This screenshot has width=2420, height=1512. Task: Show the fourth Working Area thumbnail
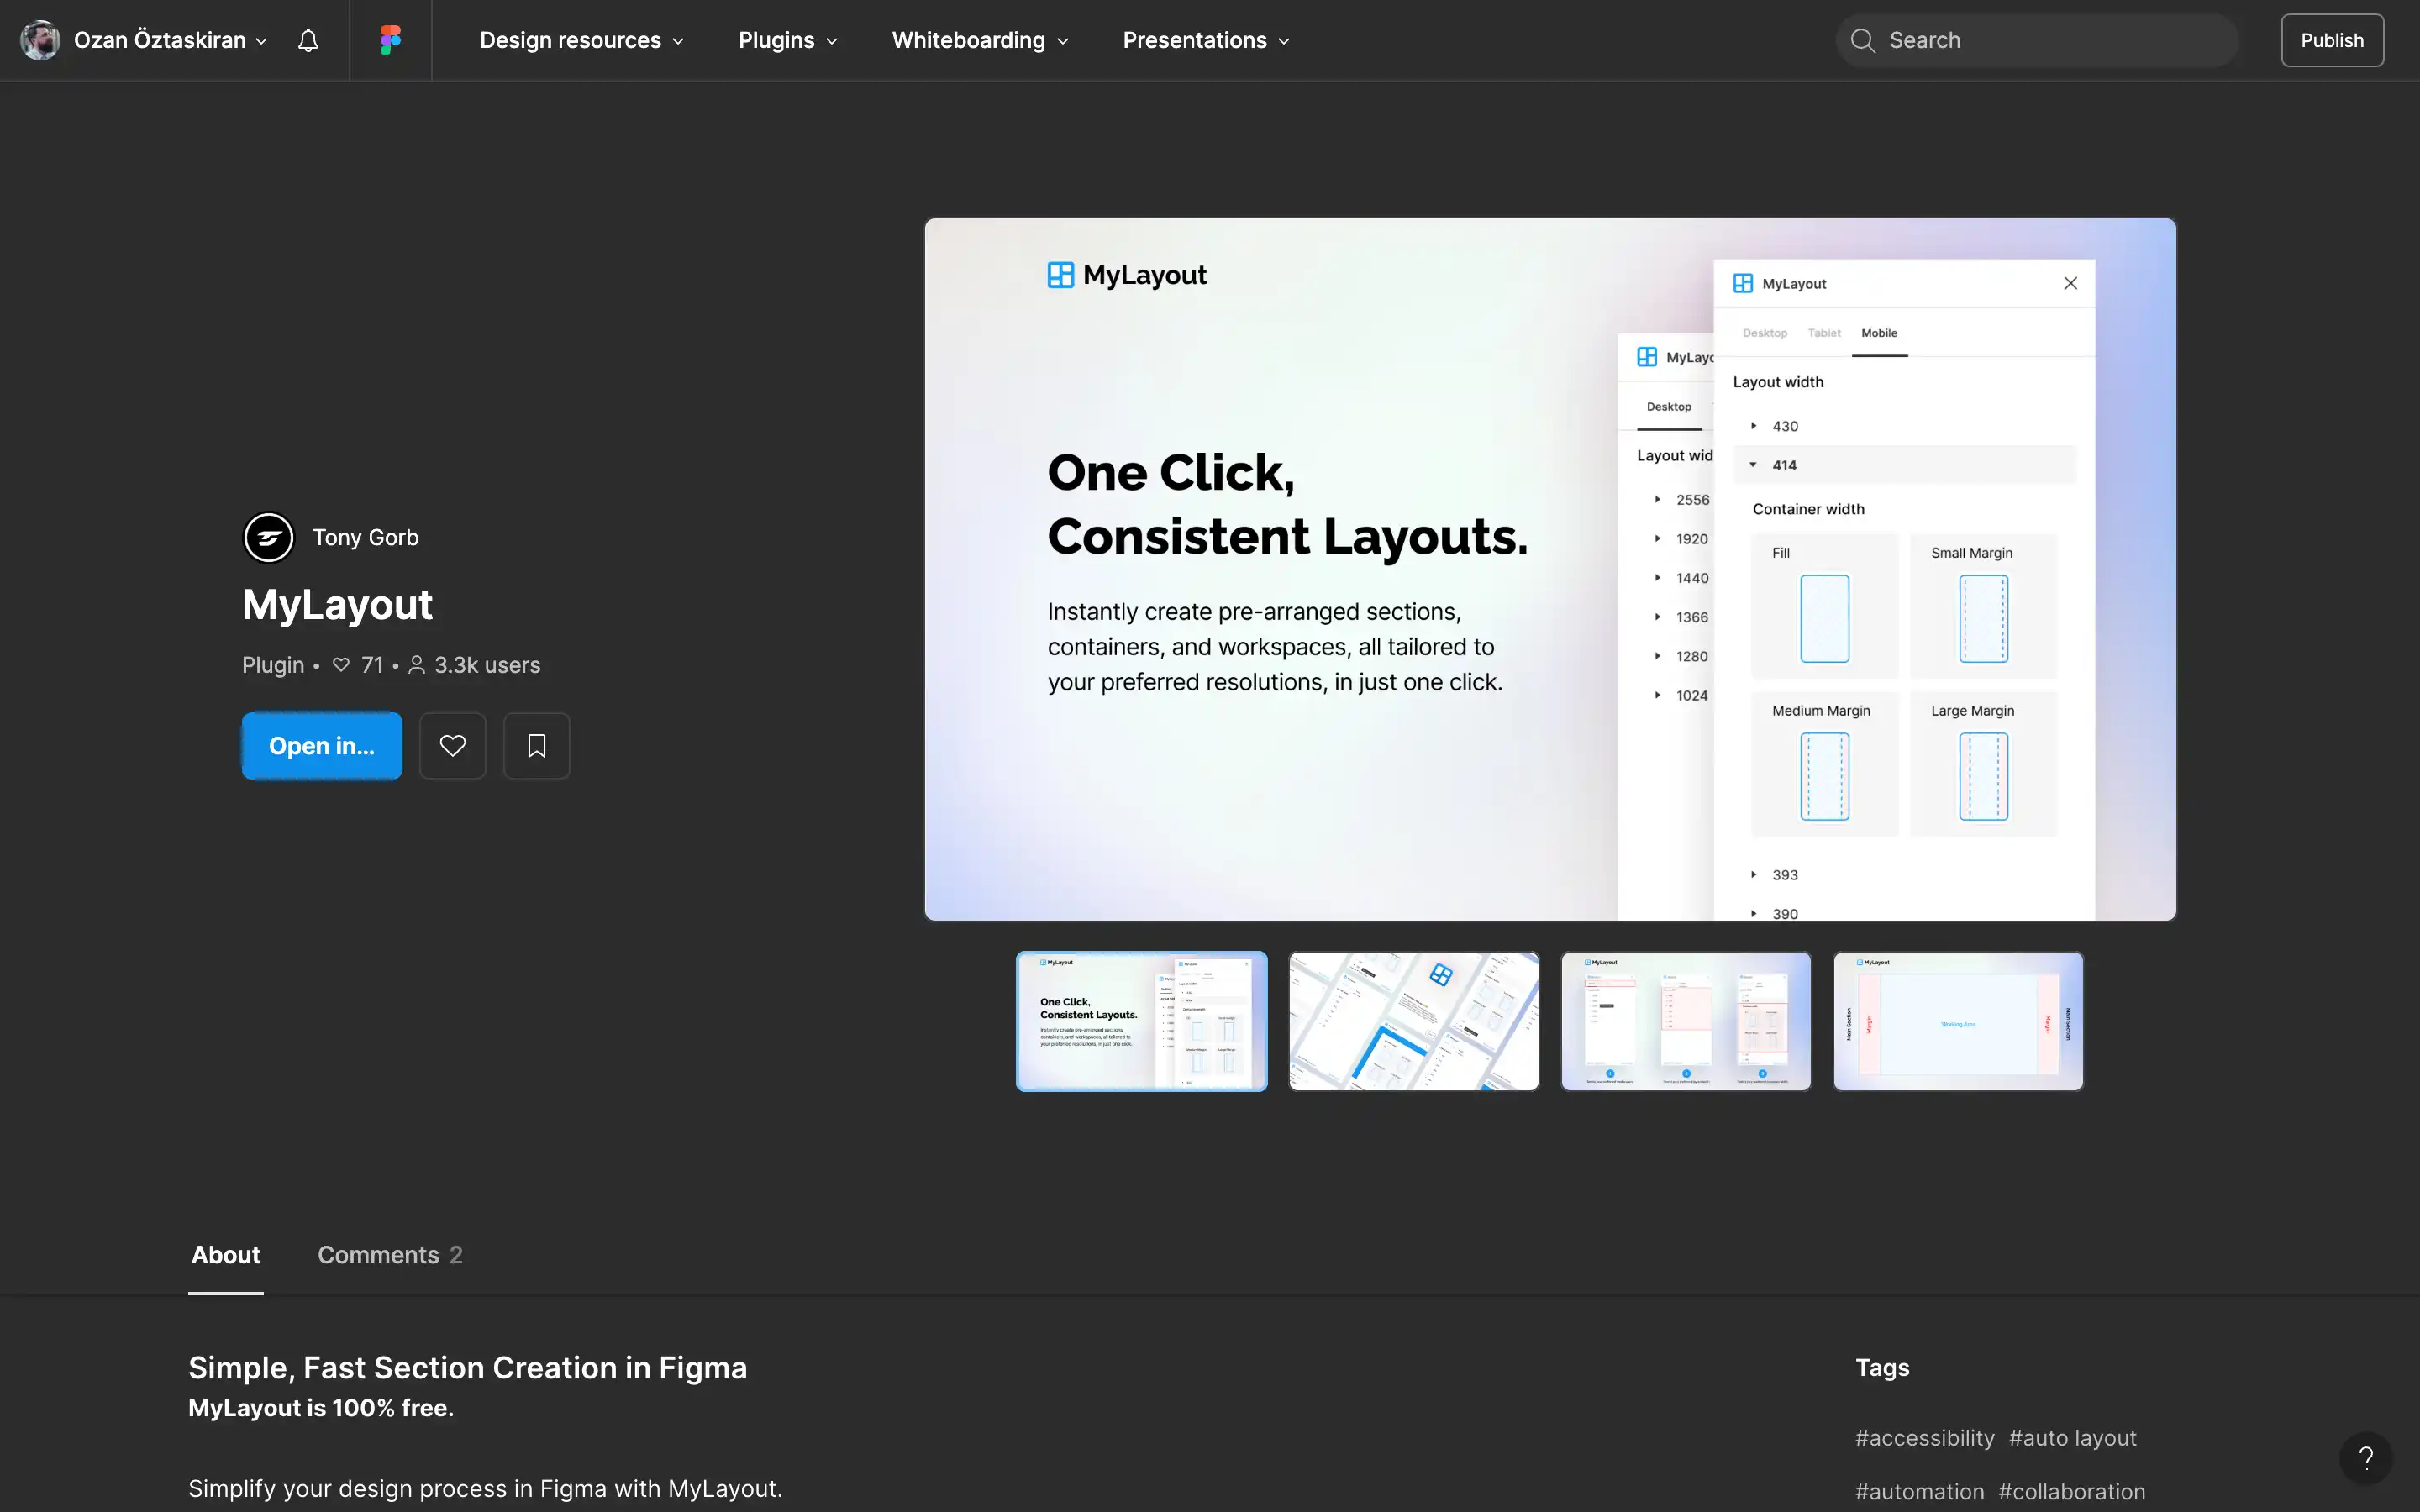coord(1957,1021)
